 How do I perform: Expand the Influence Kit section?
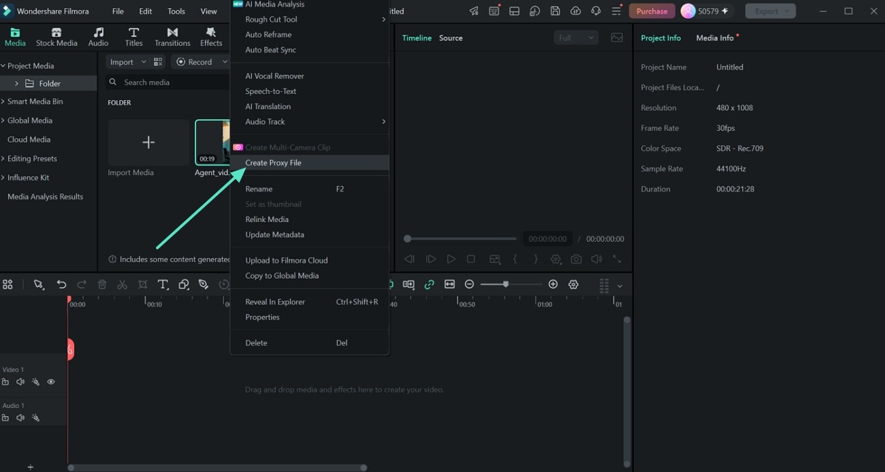pyautogui.click(x=3, y=178)
